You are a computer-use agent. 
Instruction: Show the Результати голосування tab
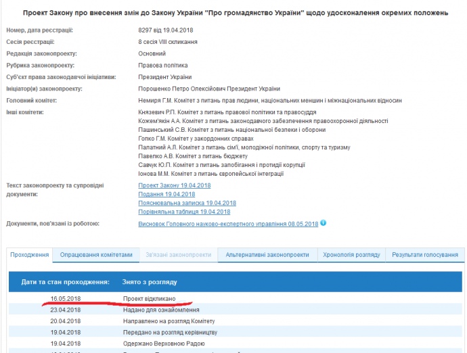[x=425, y=255]
